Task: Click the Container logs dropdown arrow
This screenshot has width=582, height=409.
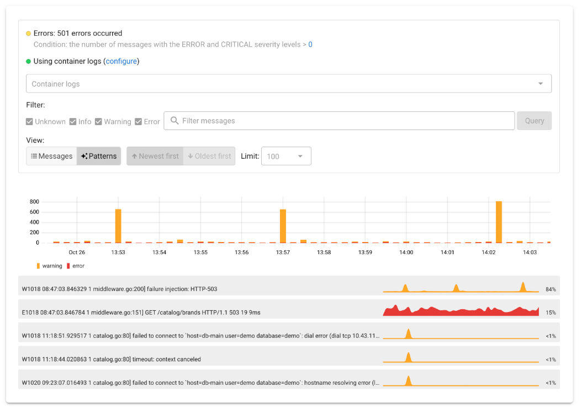Action: click(x=541, y=84)
